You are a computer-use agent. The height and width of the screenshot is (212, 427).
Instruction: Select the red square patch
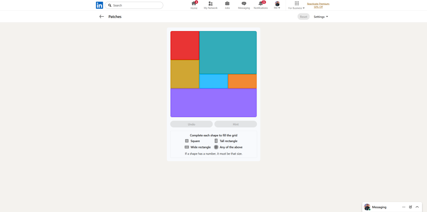point(185,45)
